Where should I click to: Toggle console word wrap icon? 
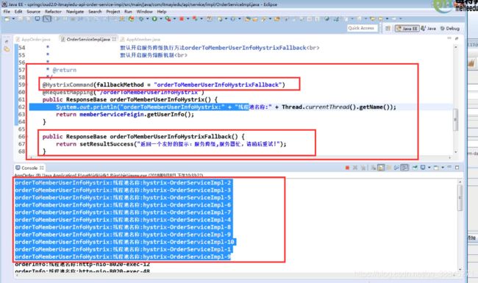[x=389, y=168]
